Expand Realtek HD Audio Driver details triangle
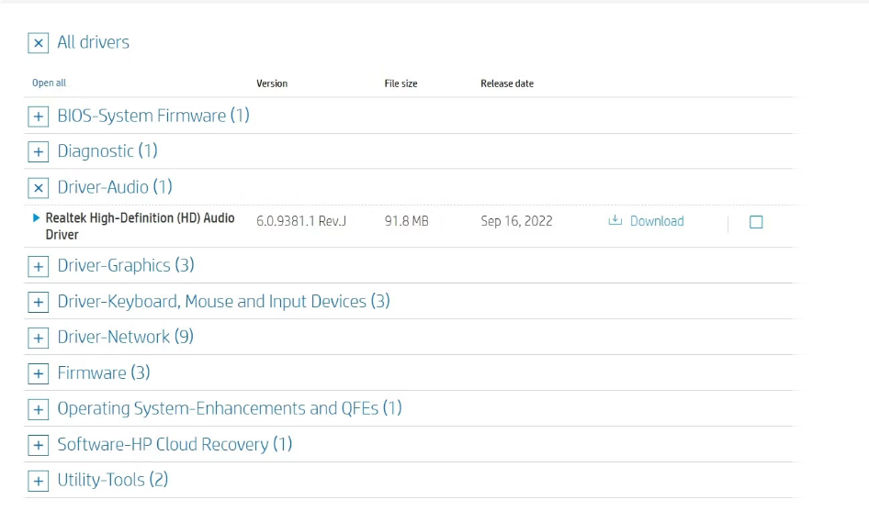869x511 pixels. coord(36,218)
